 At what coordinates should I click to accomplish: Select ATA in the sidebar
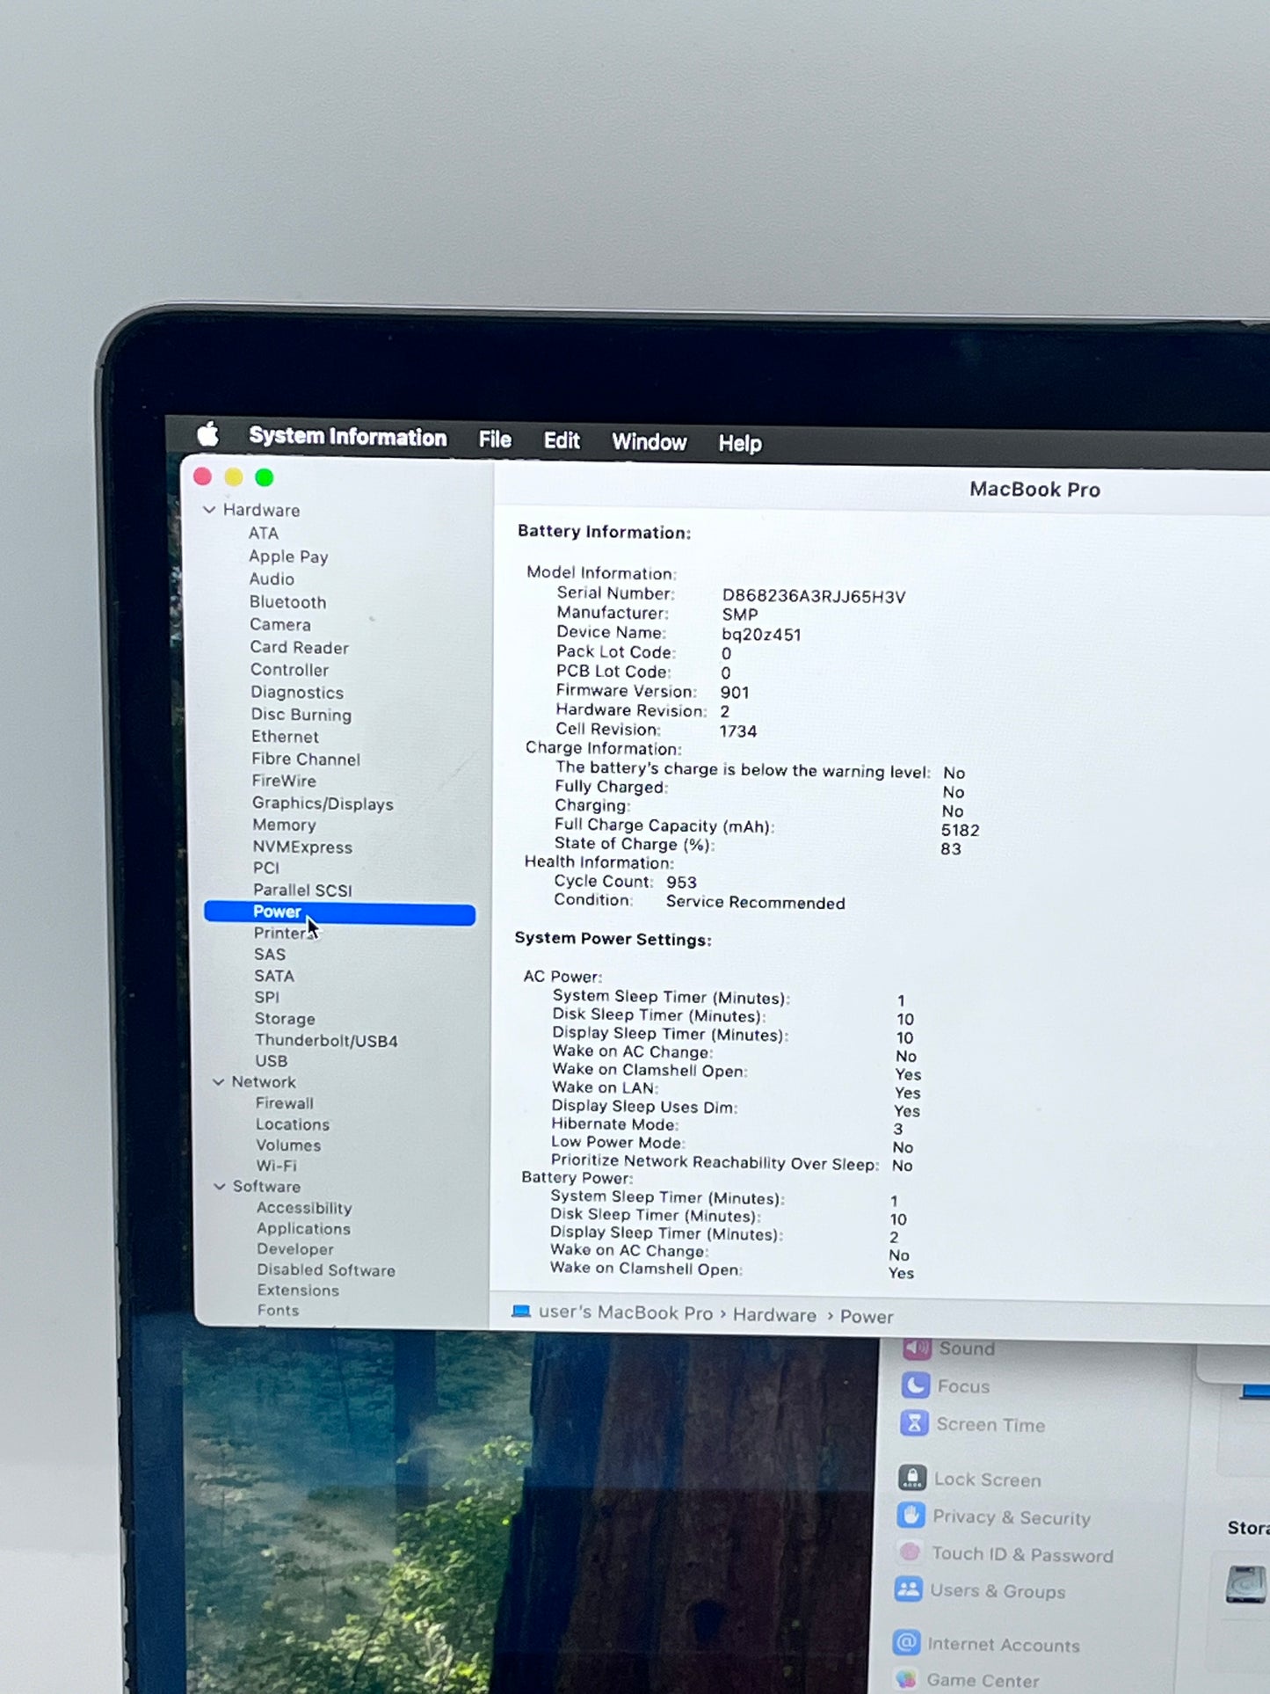[x=264, y=534]
